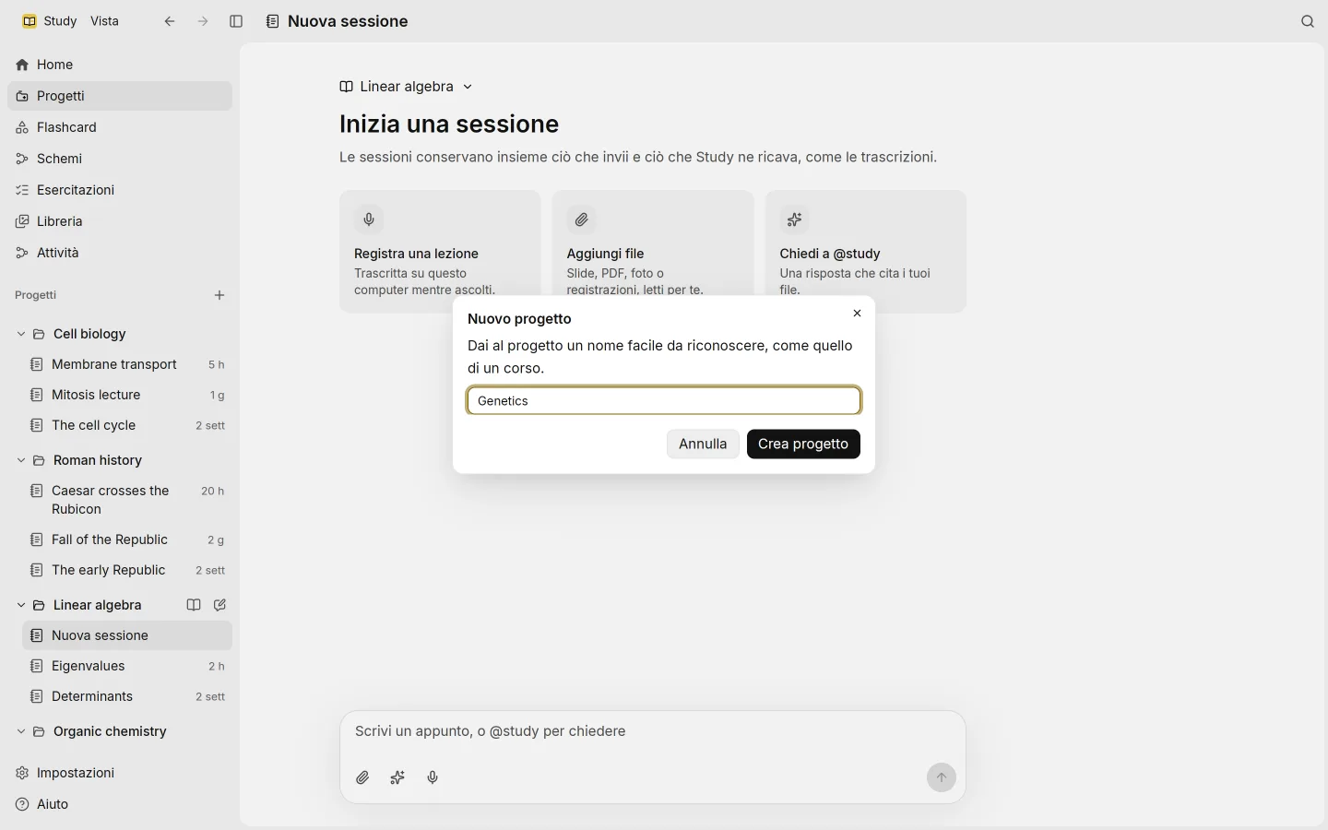The image size is (1328, 830).
Task: Collapse the Roman history project chevron
Action: (21, 460)
